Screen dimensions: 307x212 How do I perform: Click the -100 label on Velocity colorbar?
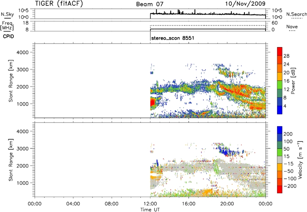pos(290,178)
